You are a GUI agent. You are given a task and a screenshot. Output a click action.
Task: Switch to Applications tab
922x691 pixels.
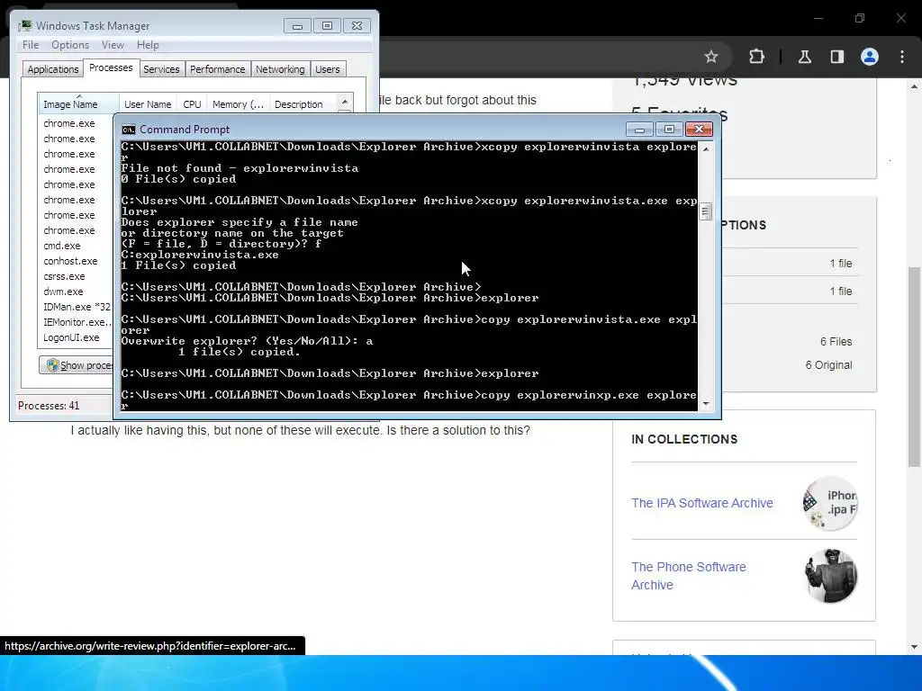(53, 69)
